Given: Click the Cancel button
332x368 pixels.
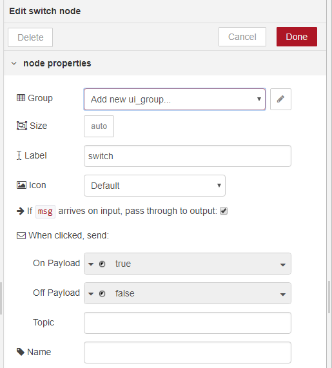Looking at the screenshot, I should point(242,37).
